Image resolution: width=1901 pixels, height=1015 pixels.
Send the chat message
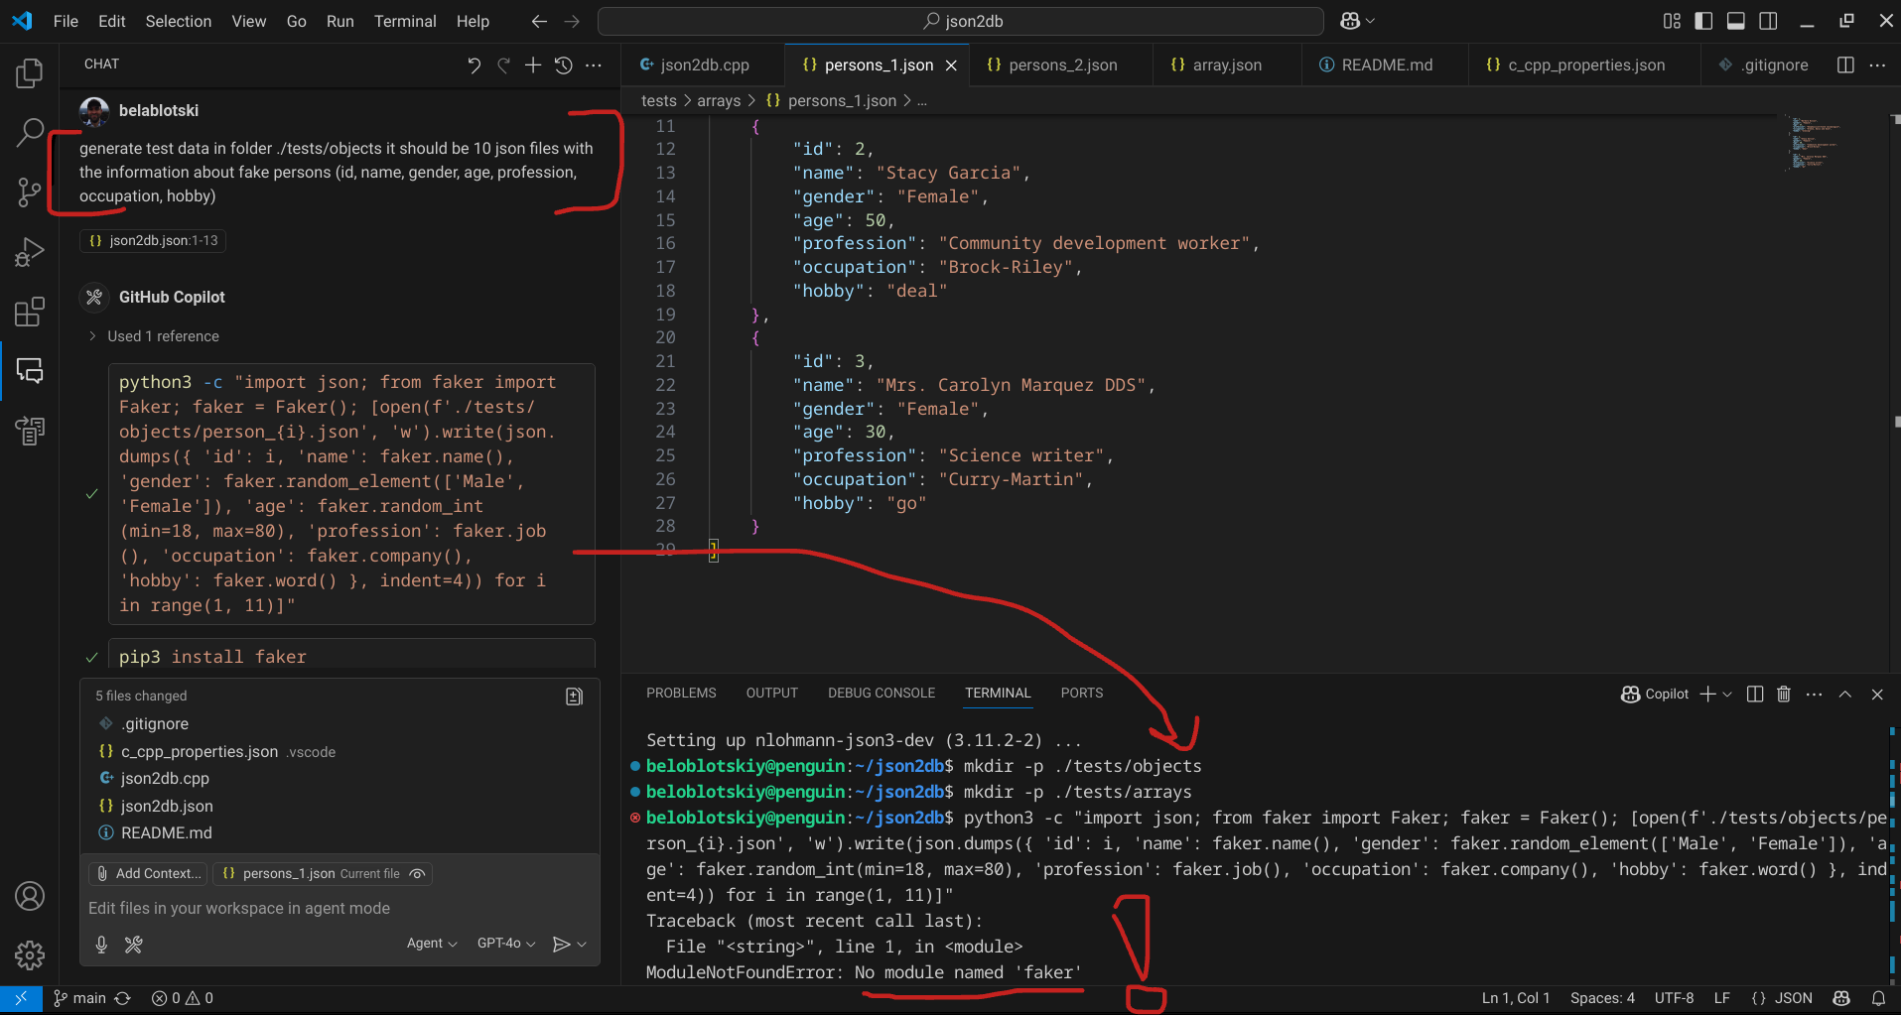coord(561,944)
